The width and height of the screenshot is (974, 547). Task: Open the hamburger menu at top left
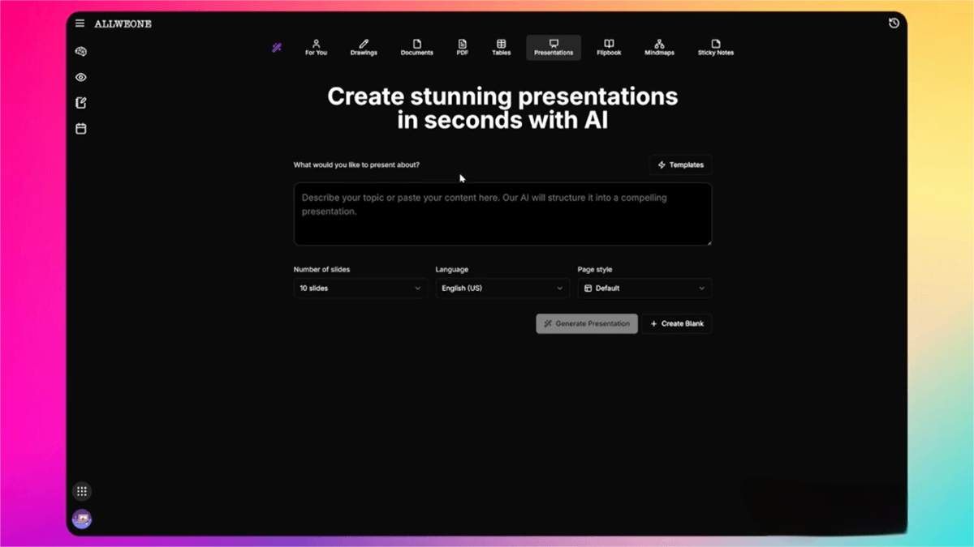(x=80, y=23)
